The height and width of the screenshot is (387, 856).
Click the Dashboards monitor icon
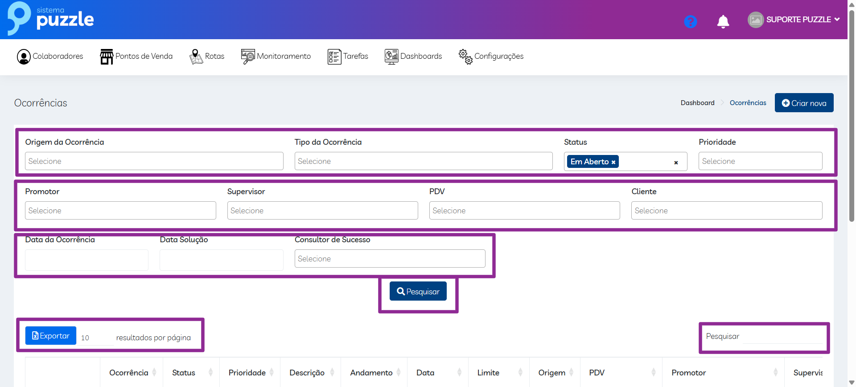pos(391,57)
